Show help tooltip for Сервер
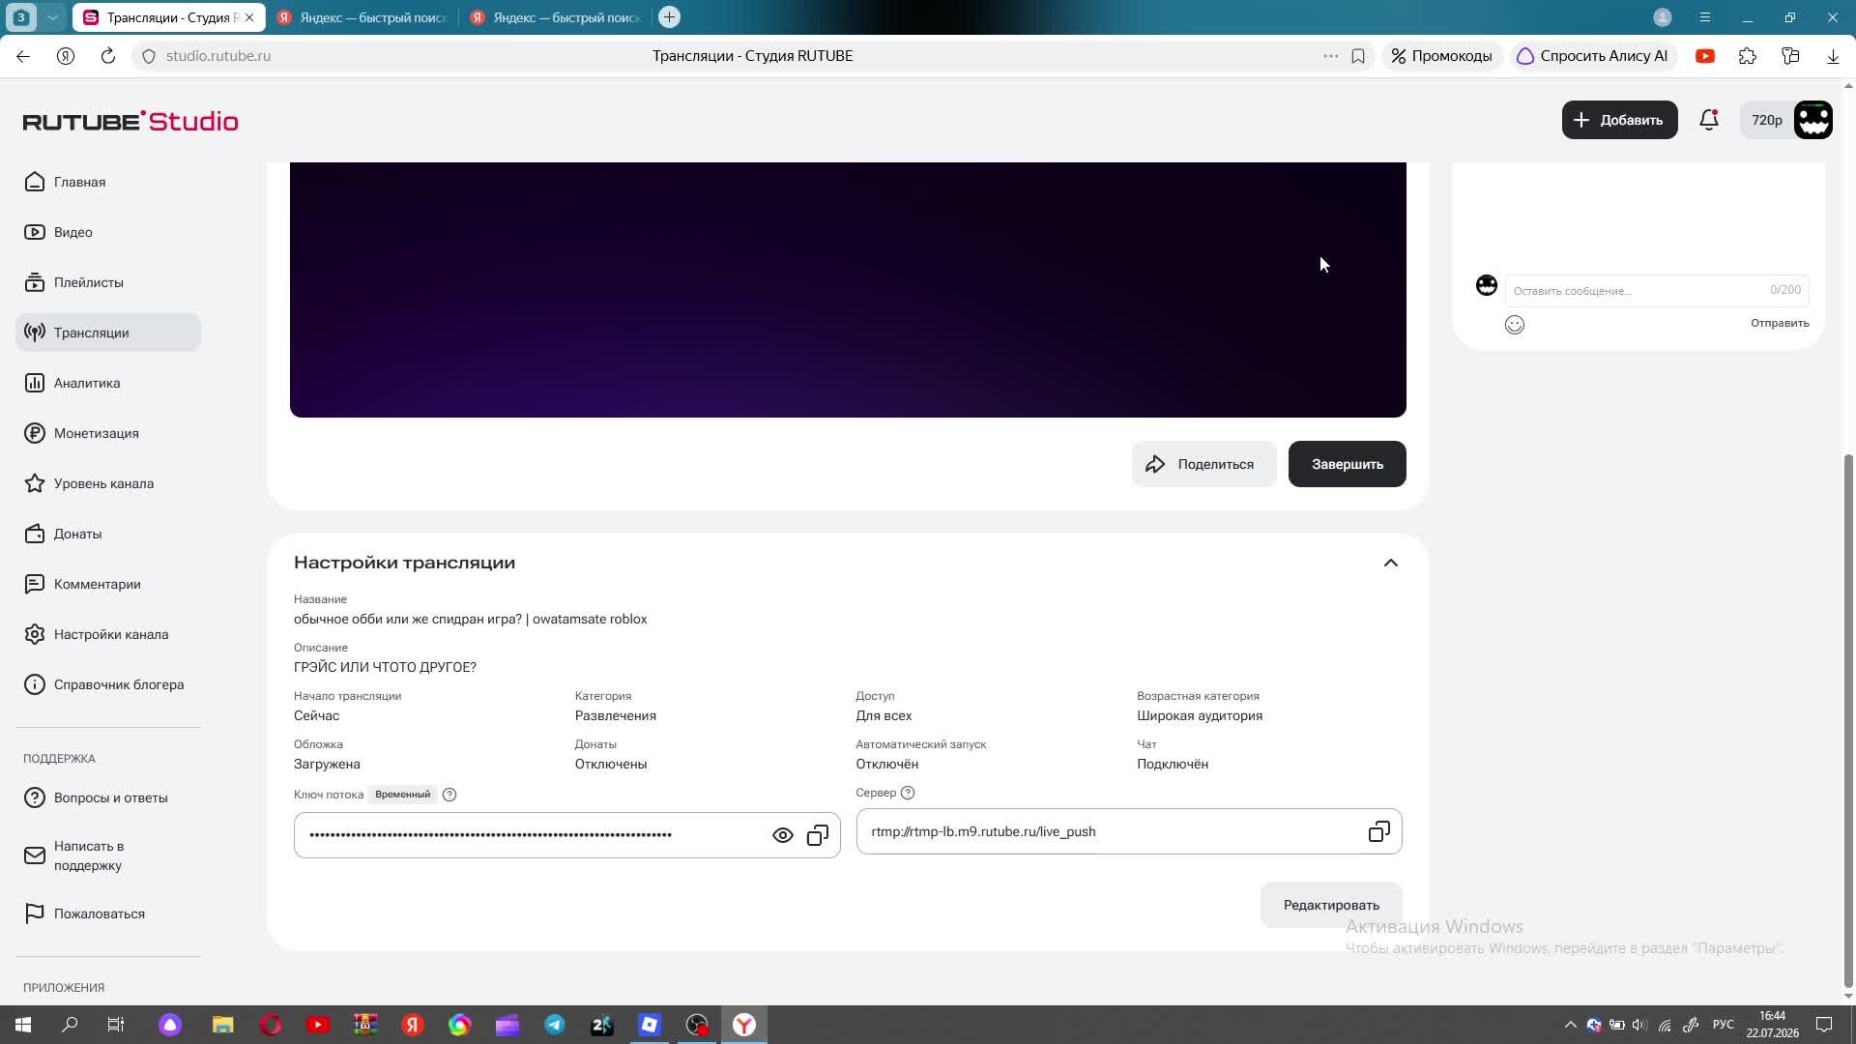 tap(908, 793)
